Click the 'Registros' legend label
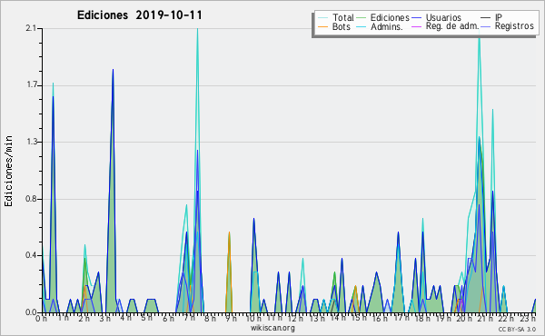Screen dimensions: 545x336 (514, 26)
